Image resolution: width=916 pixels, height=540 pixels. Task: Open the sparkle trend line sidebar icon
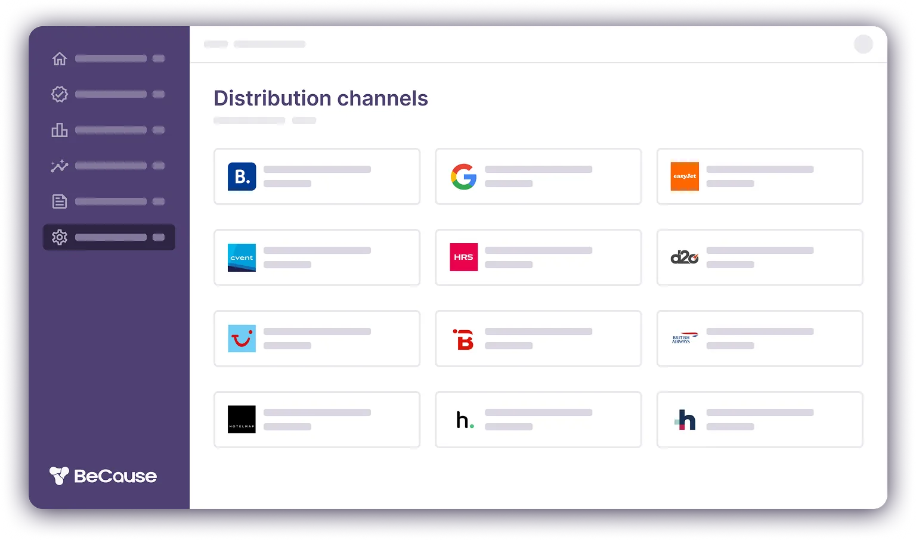click(x=60, y=166)
